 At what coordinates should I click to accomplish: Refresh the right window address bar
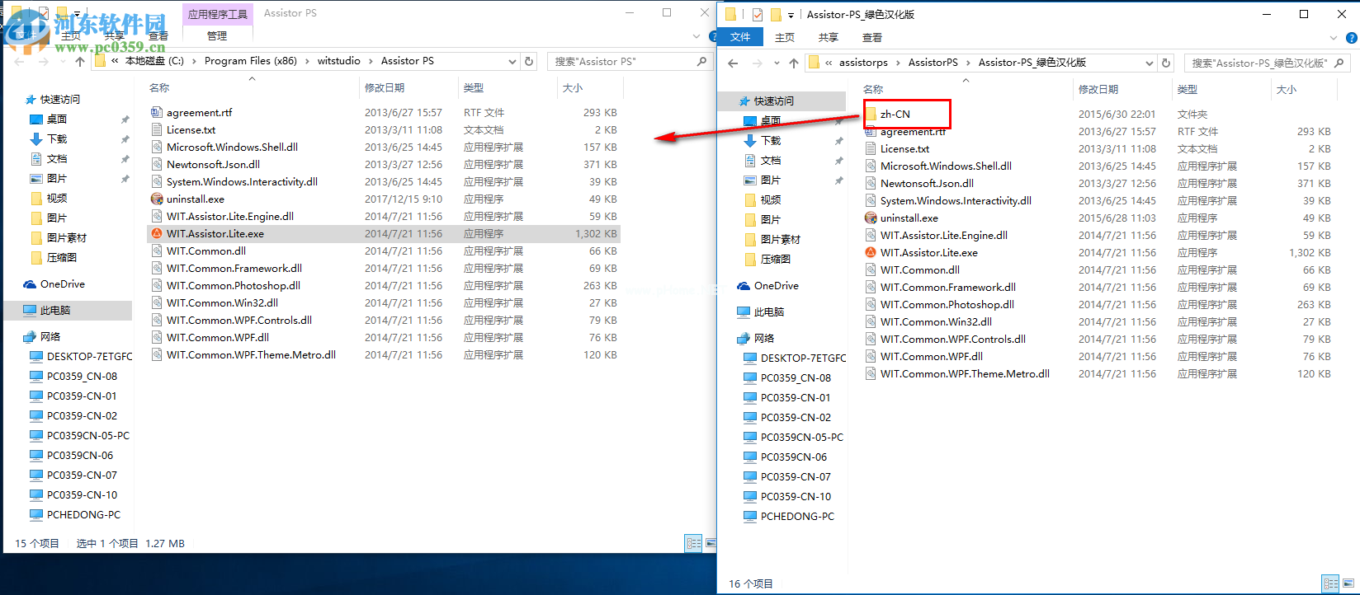[1166, 63]
